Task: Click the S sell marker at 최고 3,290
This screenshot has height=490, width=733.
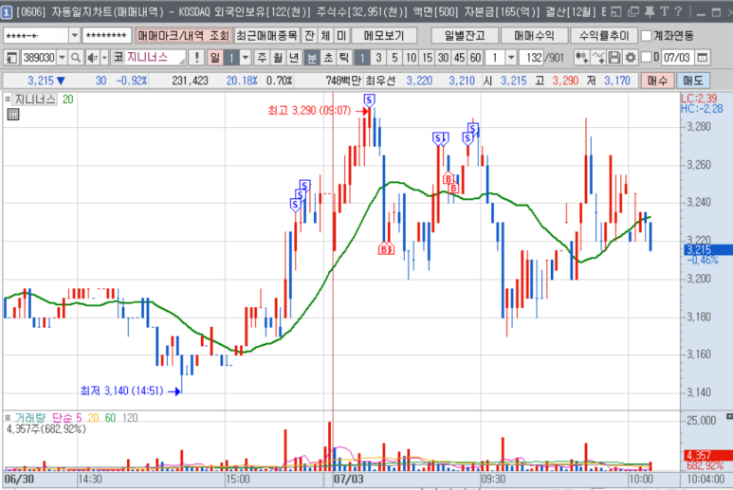Action: pyautogui.click(x=369, y=100)
